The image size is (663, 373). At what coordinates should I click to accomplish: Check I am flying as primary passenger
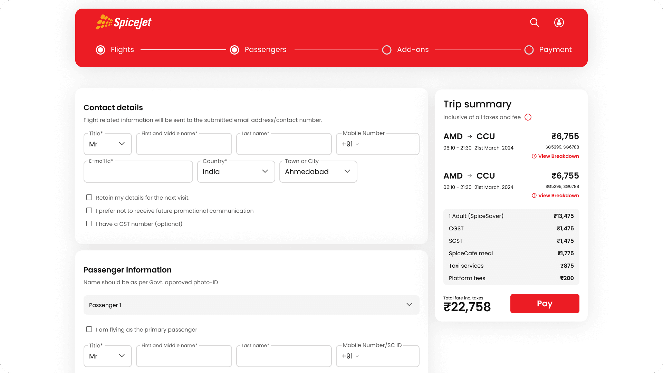click(89, 329)
